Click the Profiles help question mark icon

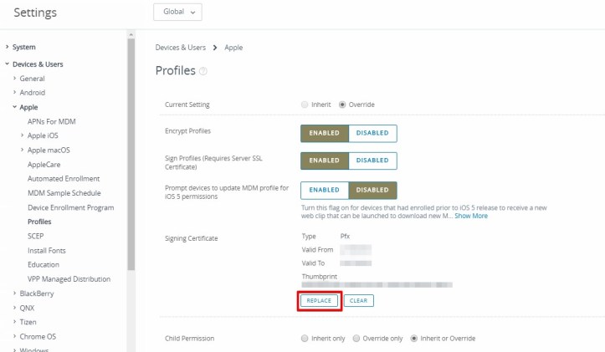click(203, 72)
